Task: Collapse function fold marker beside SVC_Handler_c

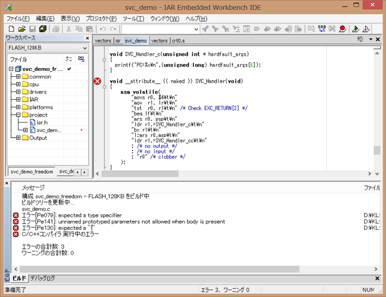Action: tap(104, 60)
